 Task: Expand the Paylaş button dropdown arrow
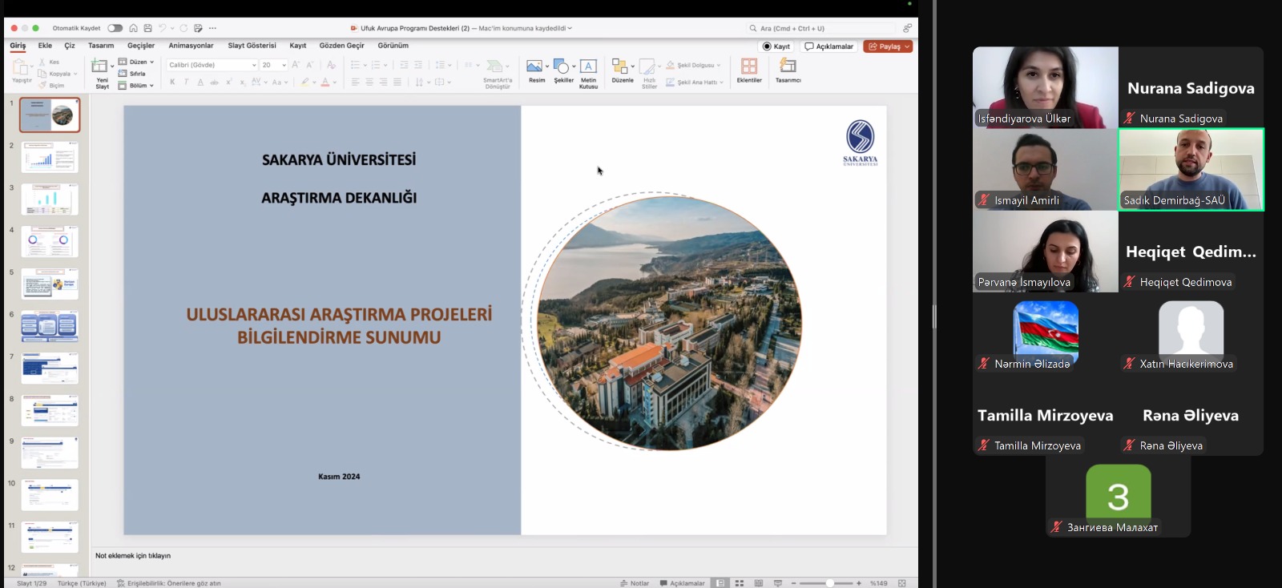[x=907, y=46]
